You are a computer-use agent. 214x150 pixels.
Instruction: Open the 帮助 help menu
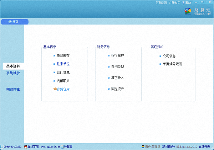click(187, 2)
